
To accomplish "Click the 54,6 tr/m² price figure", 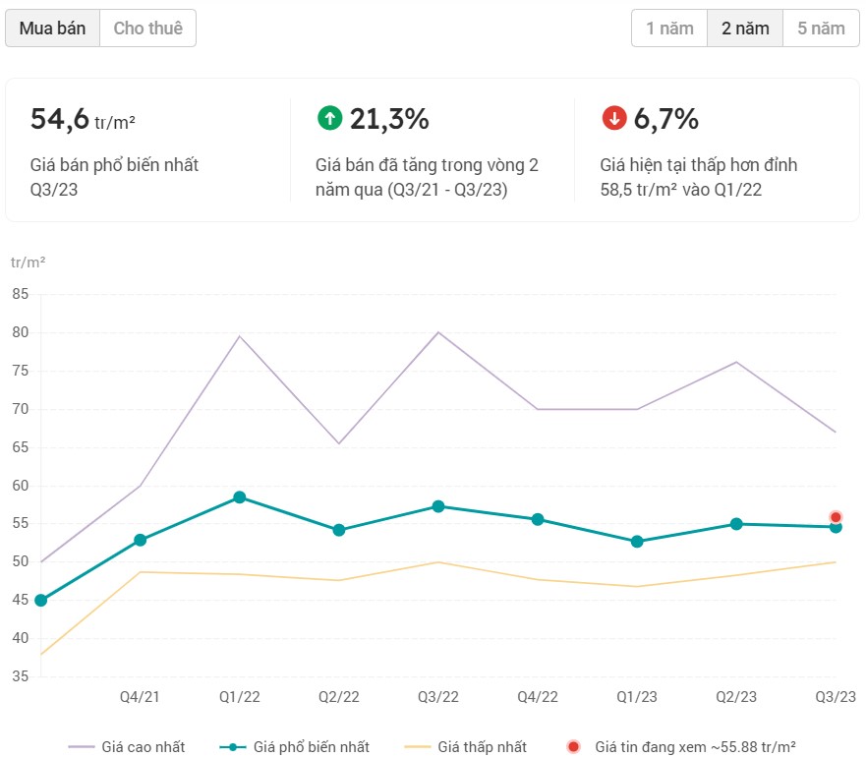I will (x=83, y=120).
